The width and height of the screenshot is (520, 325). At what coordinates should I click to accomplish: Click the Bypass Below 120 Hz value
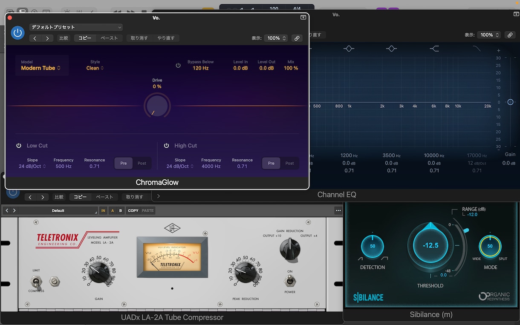(x=201, y=68)
